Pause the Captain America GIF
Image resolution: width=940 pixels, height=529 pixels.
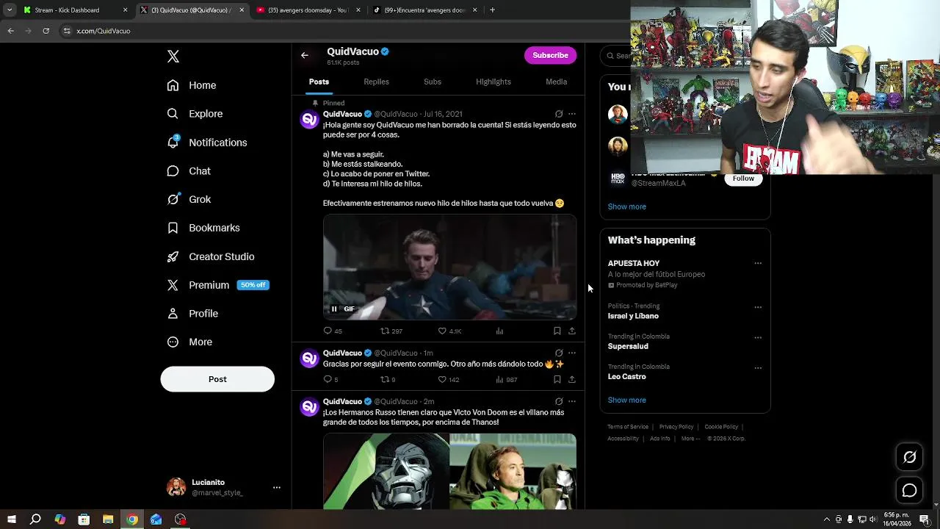[334, 309]
